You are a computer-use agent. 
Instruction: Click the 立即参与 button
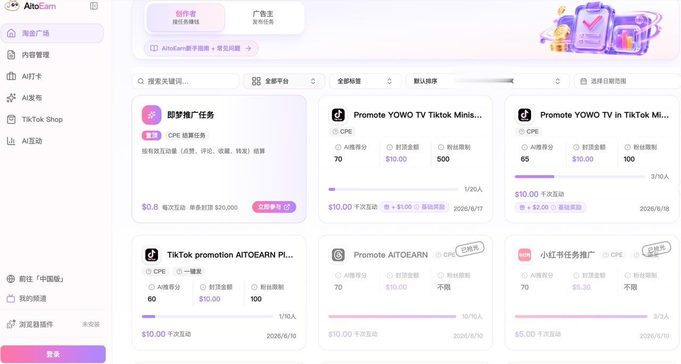click(274, 207)
